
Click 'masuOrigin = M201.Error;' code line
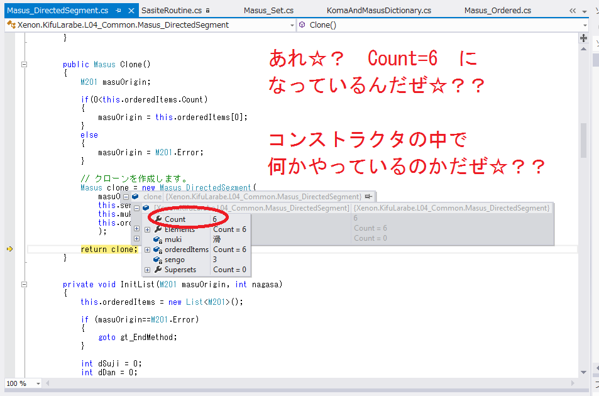(x=150, y=152)
